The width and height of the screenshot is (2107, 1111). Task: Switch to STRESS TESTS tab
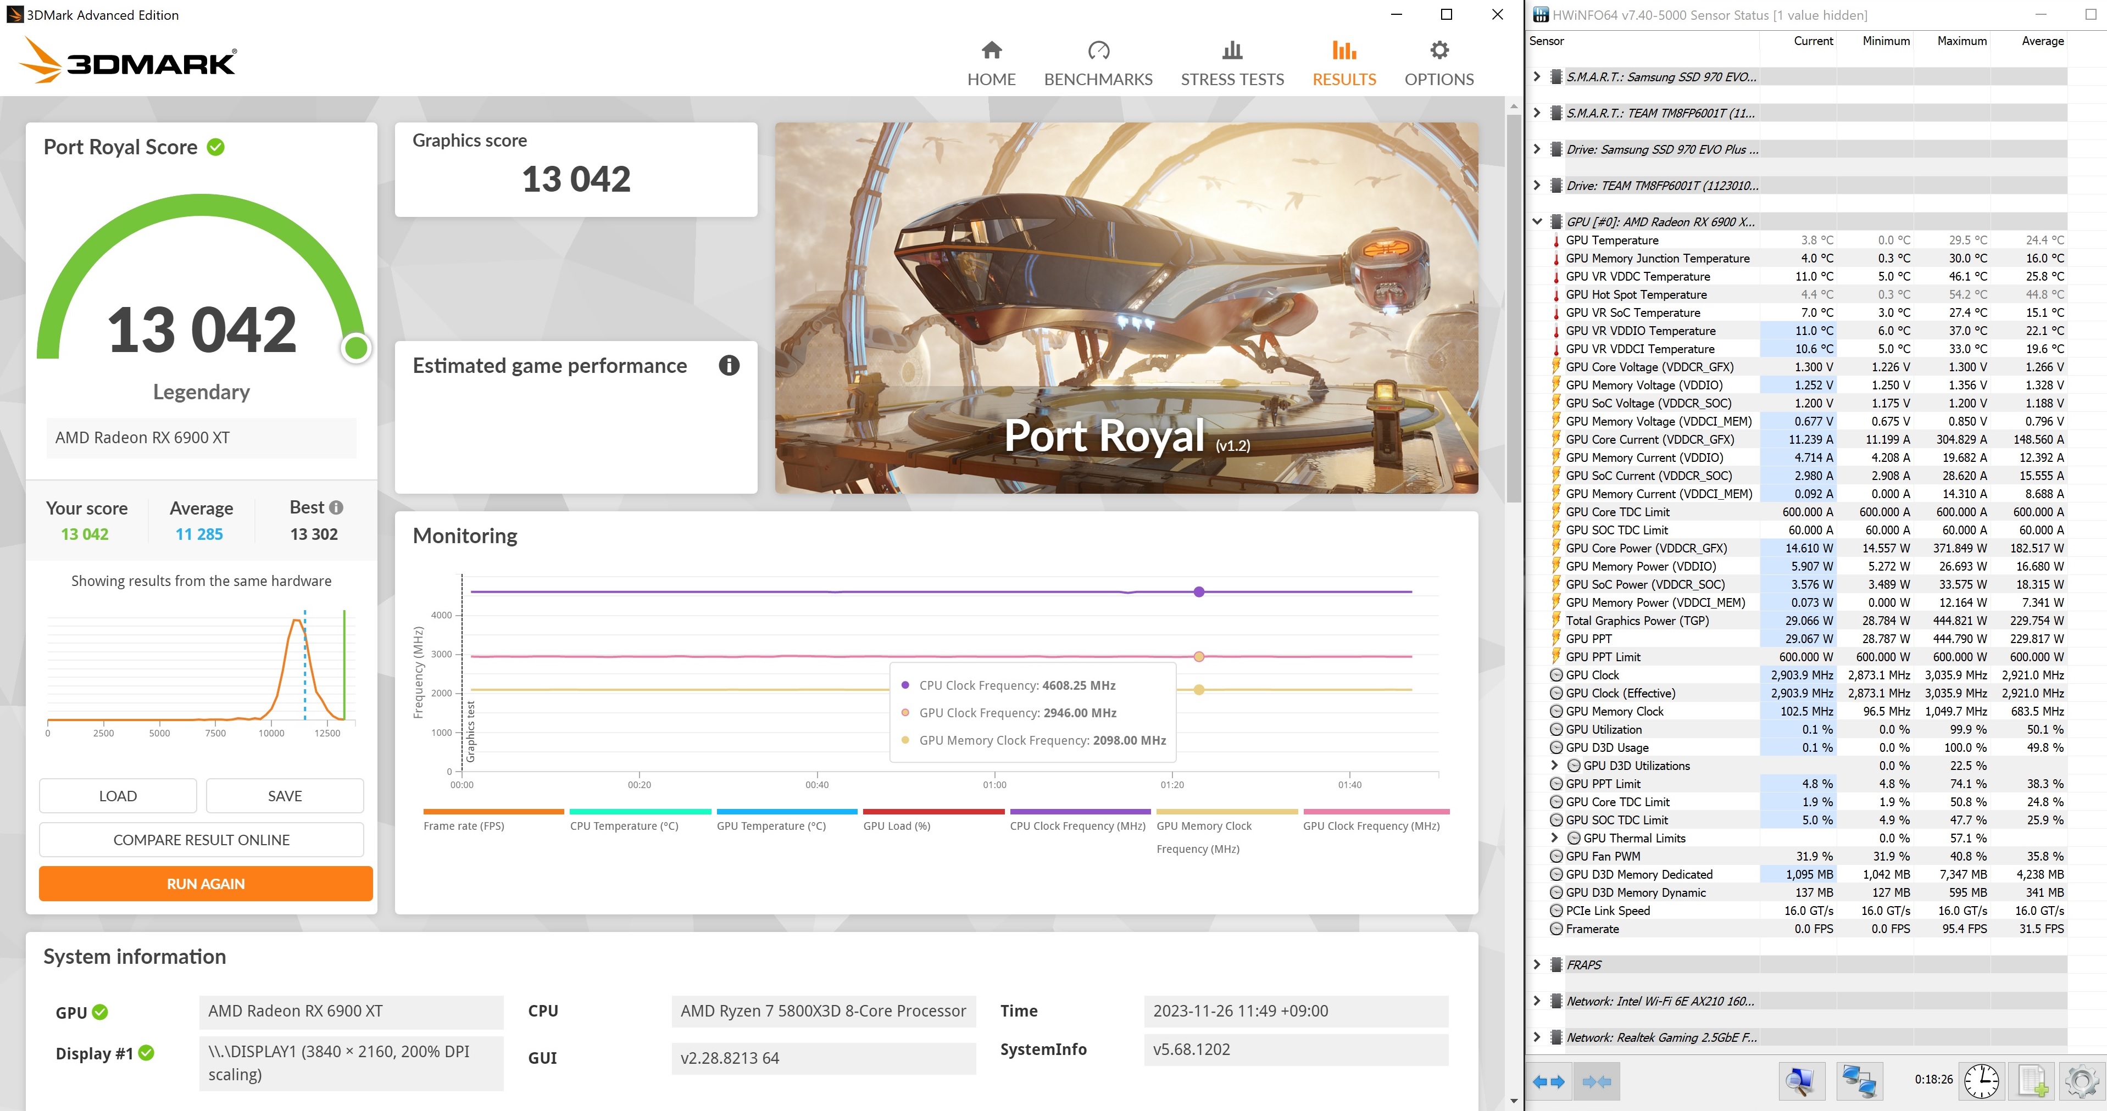point(1232,64)
